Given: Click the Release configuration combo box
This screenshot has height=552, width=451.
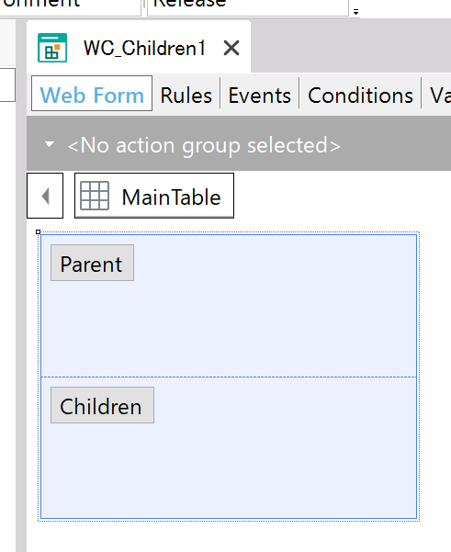Looking at the screenshot, I should coord(248,6).
